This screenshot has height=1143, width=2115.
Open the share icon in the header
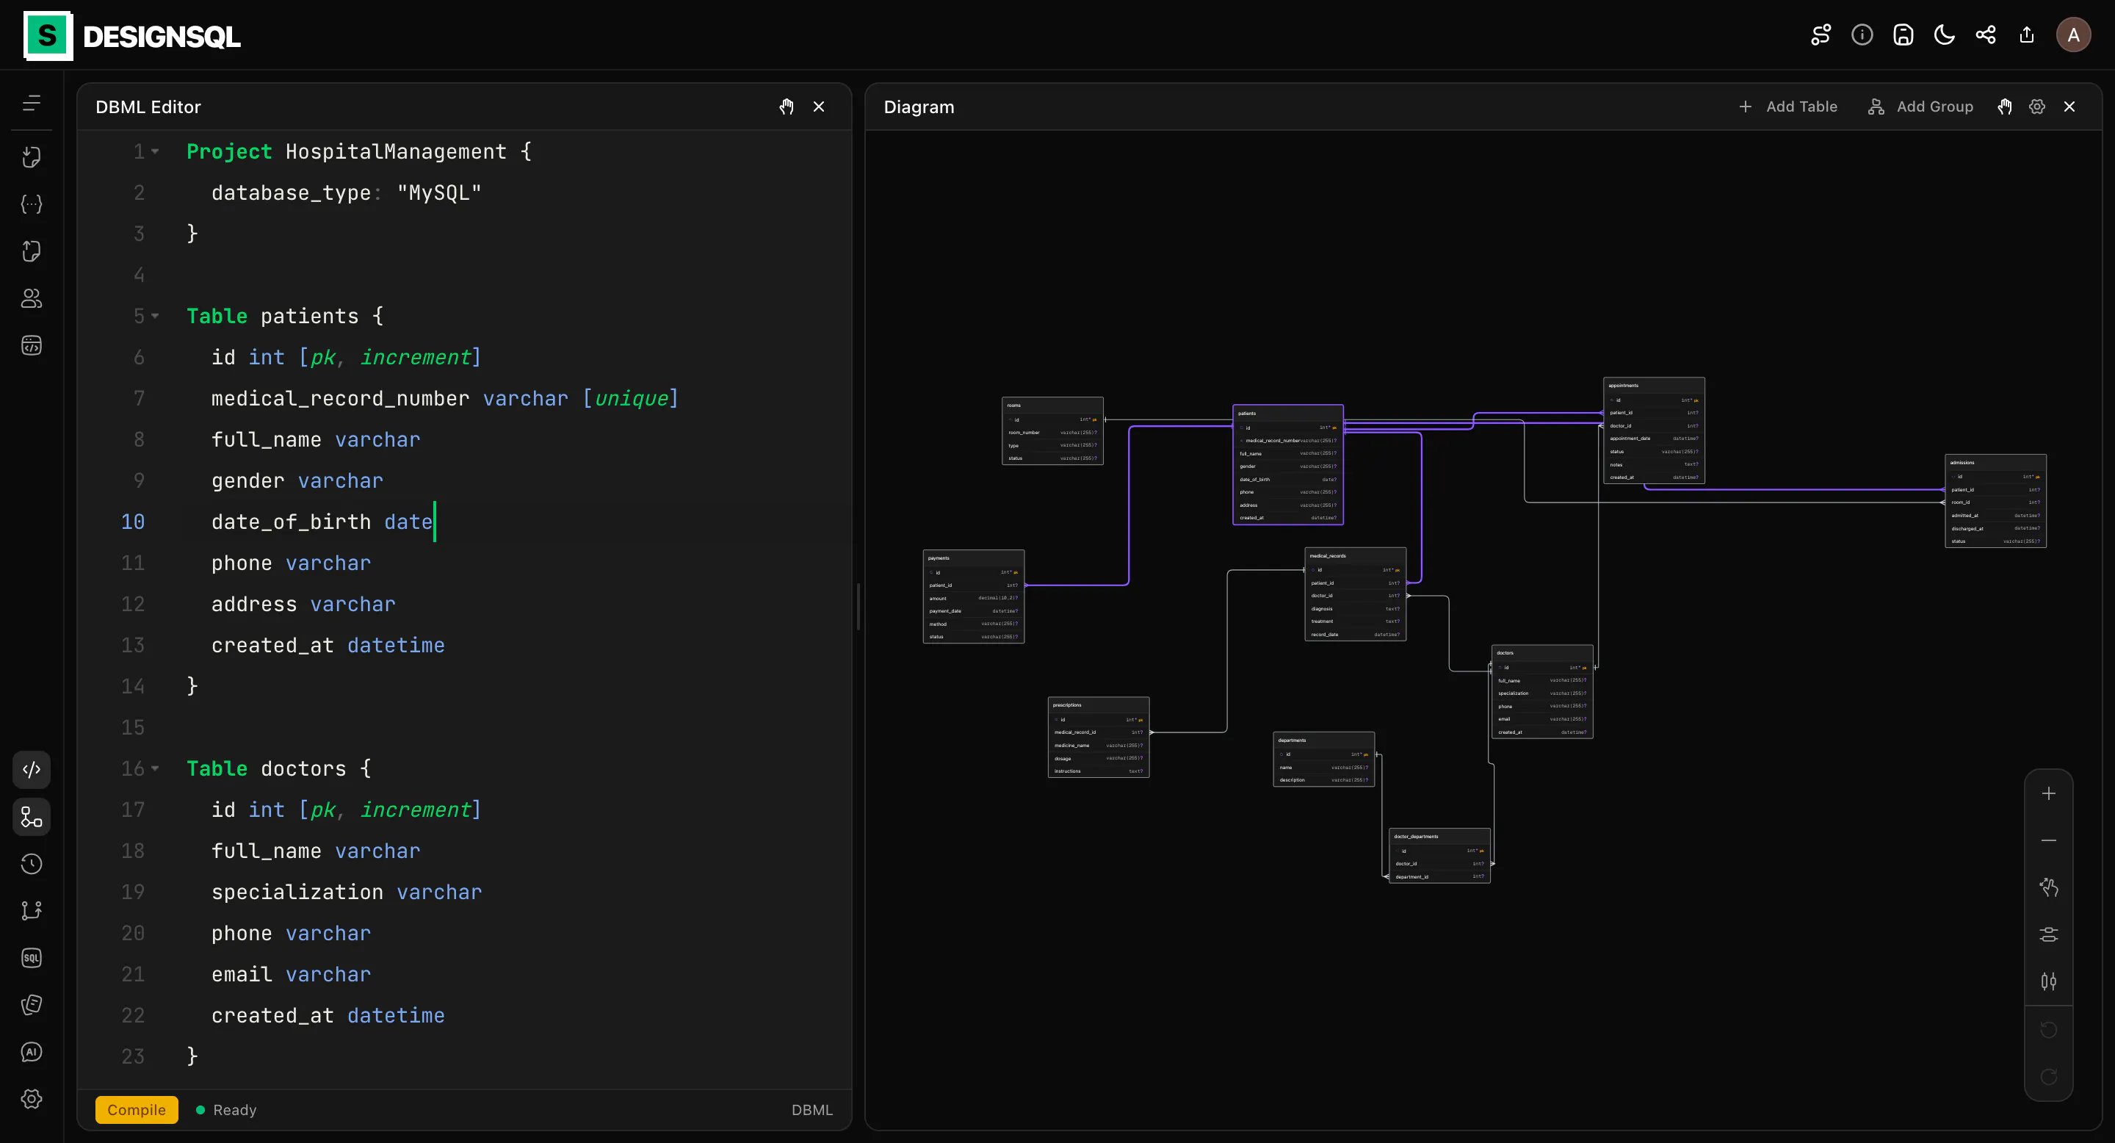point(1985,35)
